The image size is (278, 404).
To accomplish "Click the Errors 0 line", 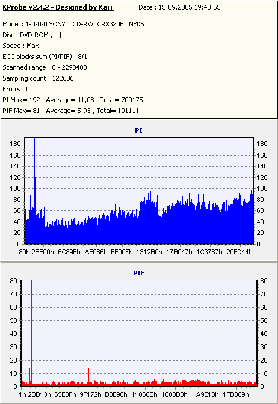I will coord(16,89).
